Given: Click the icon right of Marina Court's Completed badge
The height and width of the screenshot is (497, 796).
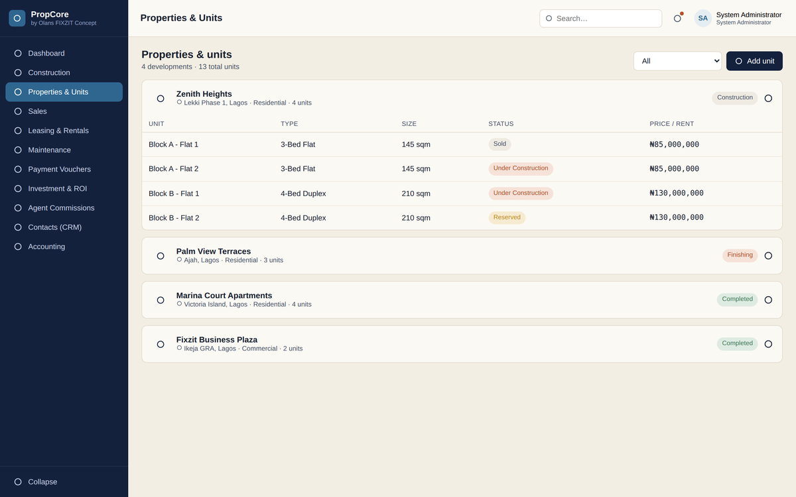Looking at the screenshot, I should click(x=768, y=300).
